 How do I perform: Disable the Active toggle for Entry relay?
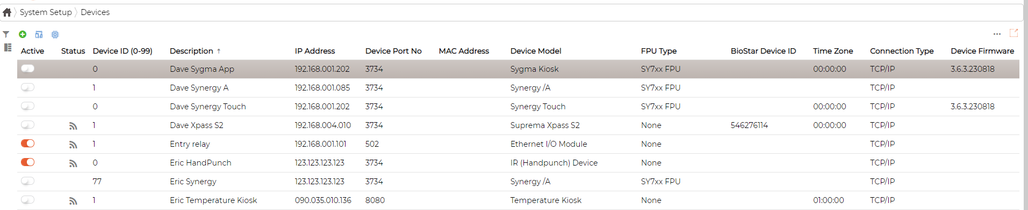point(27,144)
